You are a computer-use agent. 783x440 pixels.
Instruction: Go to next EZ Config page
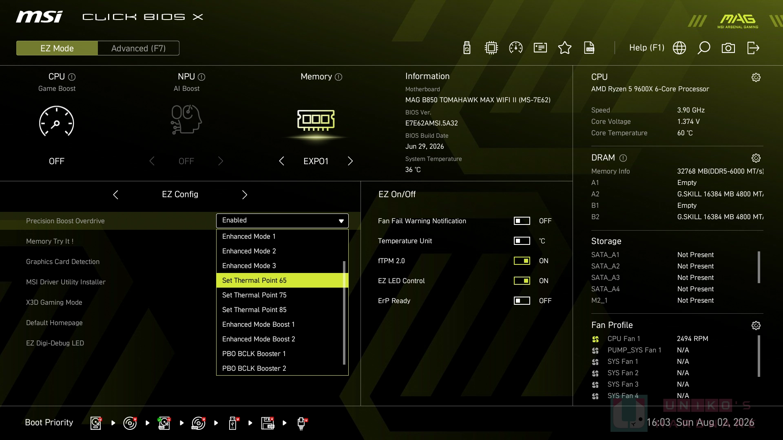pos(245,195)
